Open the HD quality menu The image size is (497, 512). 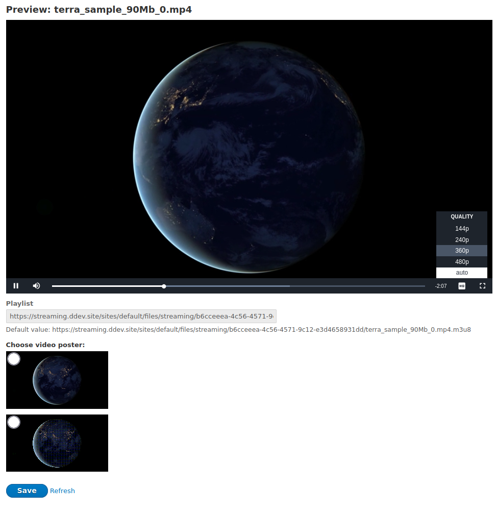(462, 286)
